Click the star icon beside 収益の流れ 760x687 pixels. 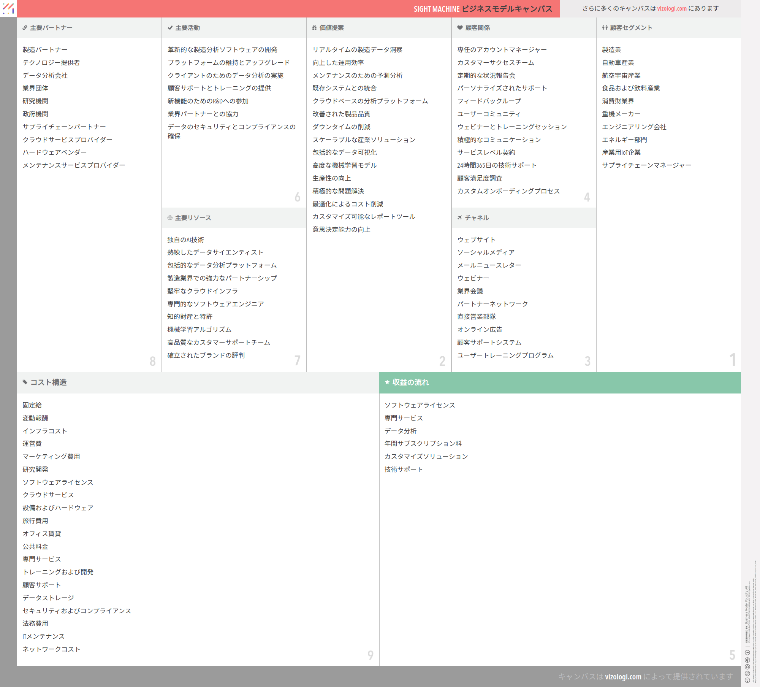[x=387, y=382]
